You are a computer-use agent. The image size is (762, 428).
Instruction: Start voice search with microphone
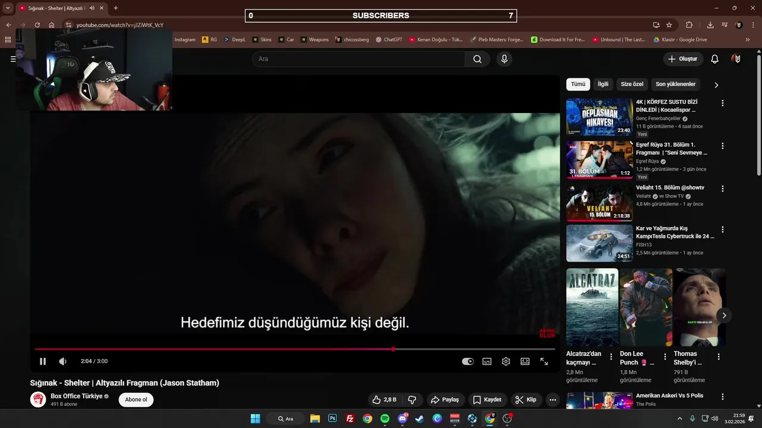504,59
